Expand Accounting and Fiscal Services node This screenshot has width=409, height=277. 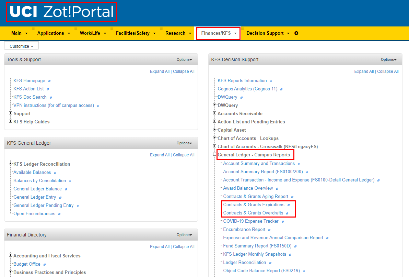(11, 255)
